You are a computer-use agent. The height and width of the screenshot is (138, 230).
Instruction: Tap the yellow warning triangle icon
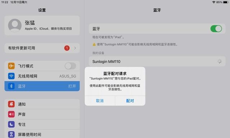click(x=94, y=44)
